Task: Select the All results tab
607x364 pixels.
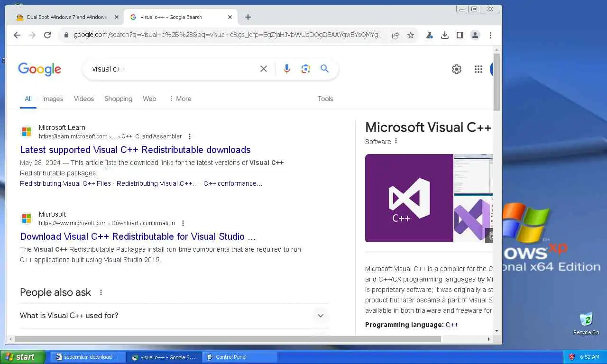Action: 28,99
